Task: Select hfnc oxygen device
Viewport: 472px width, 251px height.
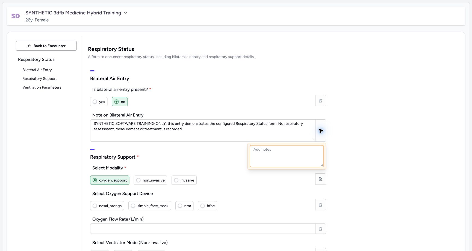Action: [x=207, y=206]
